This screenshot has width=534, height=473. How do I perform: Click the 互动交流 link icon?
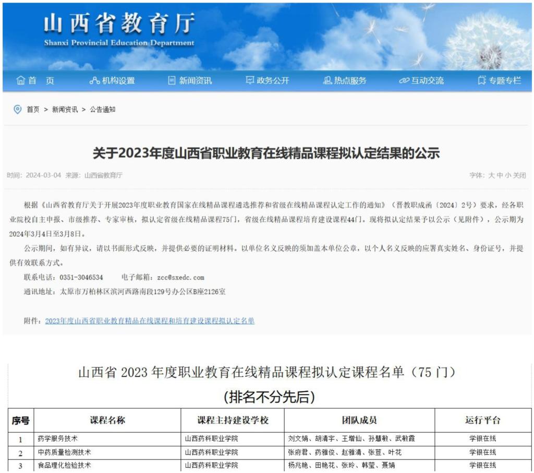point(404,80)
